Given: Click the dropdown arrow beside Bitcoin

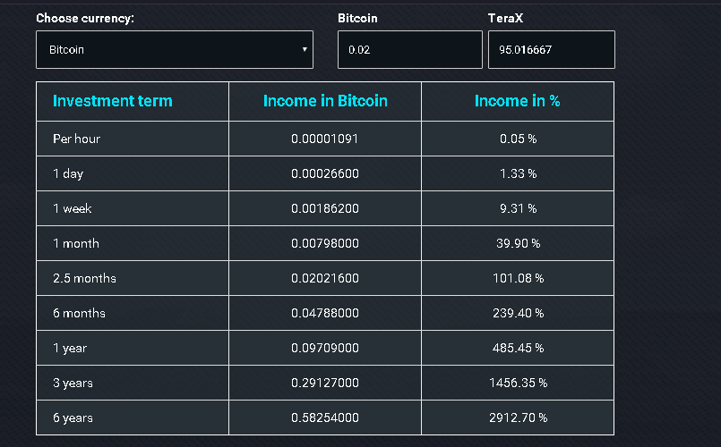Looking at the screenshot, I should 305,49.
